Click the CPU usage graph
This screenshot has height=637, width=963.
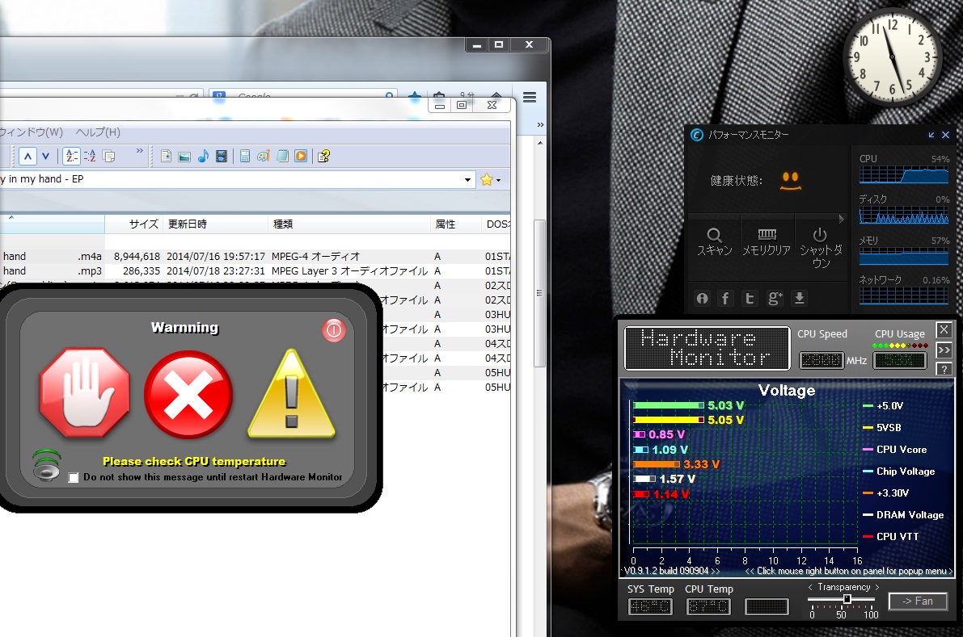coord(904,174)
